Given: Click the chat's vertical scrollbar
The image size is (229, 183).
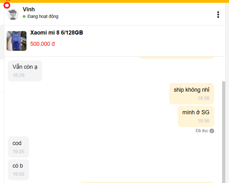Looking at the screenshot, I should (x=224, y=126).
